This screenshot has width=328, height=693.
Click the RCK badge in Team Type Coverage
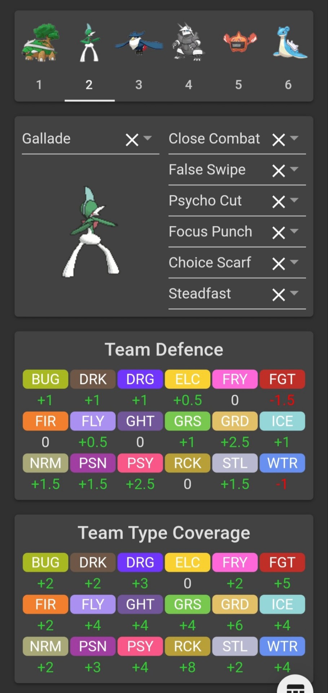tap(188, 646)
